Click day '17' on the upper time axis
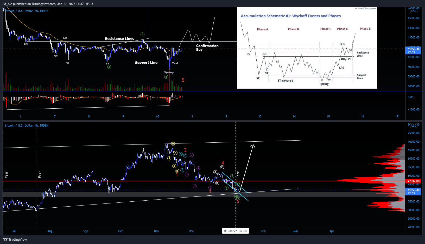425x244 pixels. point(397,116)
